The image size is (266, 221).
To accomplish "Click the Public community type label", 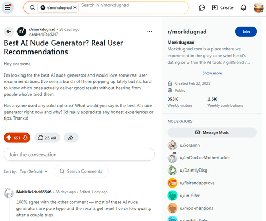I will (180, 90).
